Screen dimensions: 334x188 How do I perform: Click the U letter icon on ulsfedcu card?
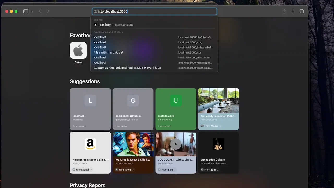176,101
